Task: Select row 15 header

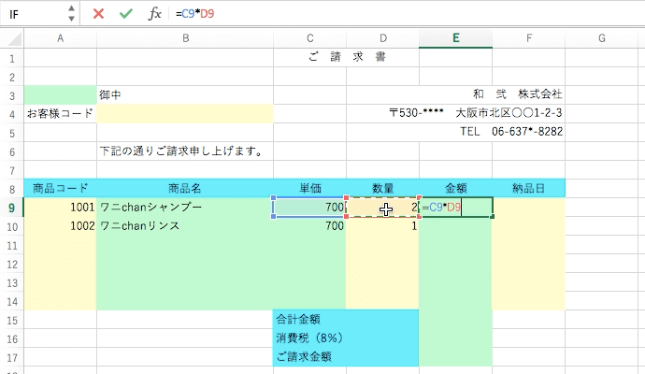Action: [12, 320]
